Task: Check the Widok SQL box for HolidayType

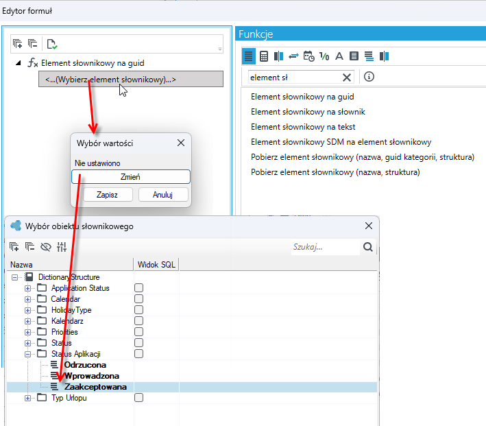Action: pyautogui.click(x=139, y=310)
